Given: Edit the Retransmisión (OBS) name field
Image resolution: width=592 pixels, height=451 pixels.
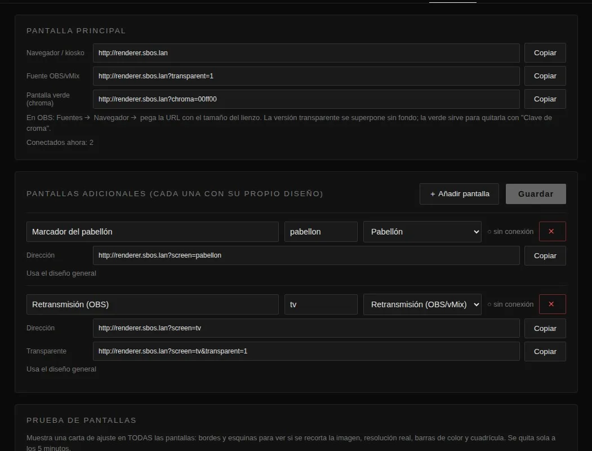Looking at the screenshot, I should (x=153, y=304).
